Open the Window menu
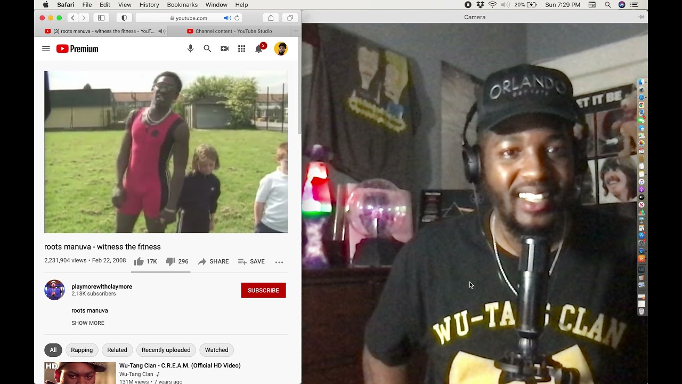682x384 pixels. pyautogui.click(x=216, y=5)
